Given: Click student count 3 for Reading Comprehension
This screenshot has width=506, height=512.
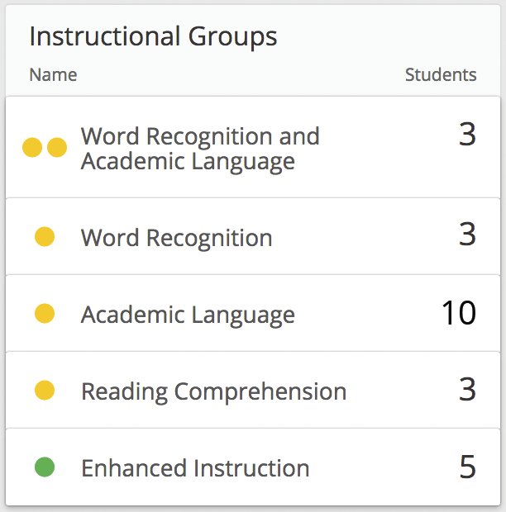Looking at the screenshot, I should click(x=467, y=390).
